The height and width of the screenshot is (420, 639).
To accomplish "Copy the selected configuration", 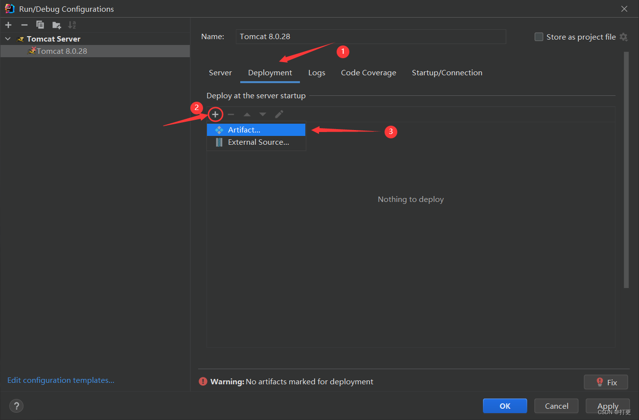I will (x=40, y=25).
